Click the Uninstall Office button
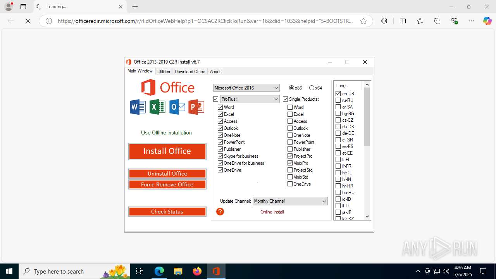Screen dimensions: 496x279 [167, 174]
